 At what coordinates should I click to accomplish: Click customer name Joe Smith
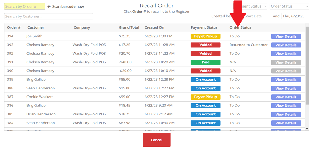34,36
